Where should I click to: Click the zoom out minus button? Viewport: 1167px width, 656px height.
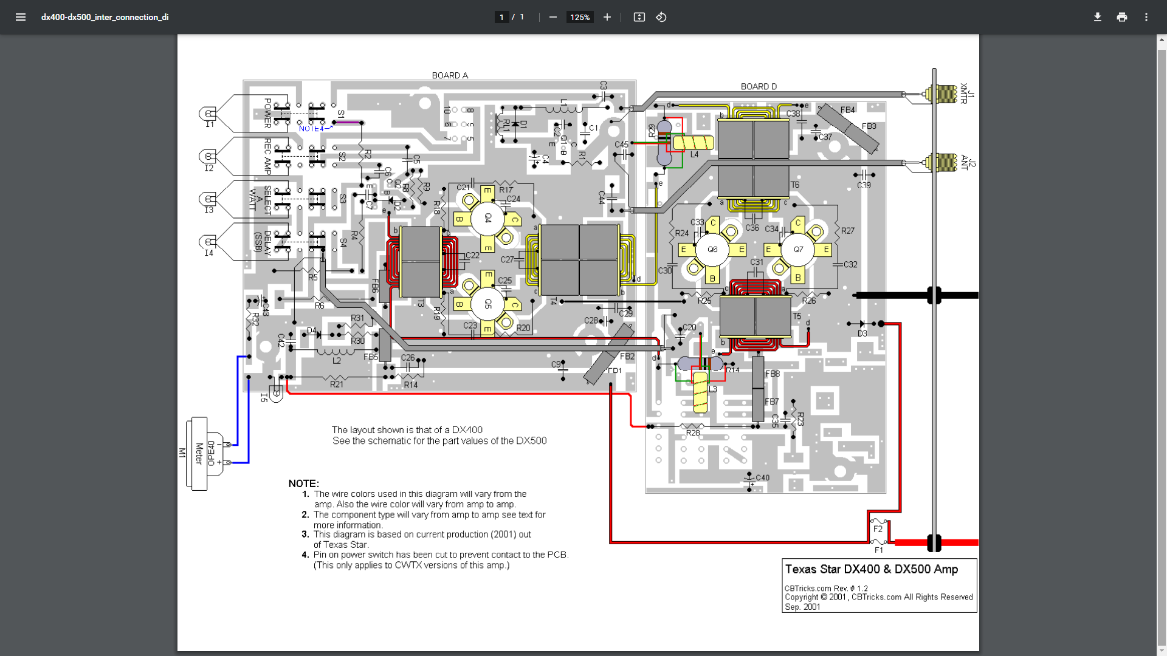click(x=553, y=17)
